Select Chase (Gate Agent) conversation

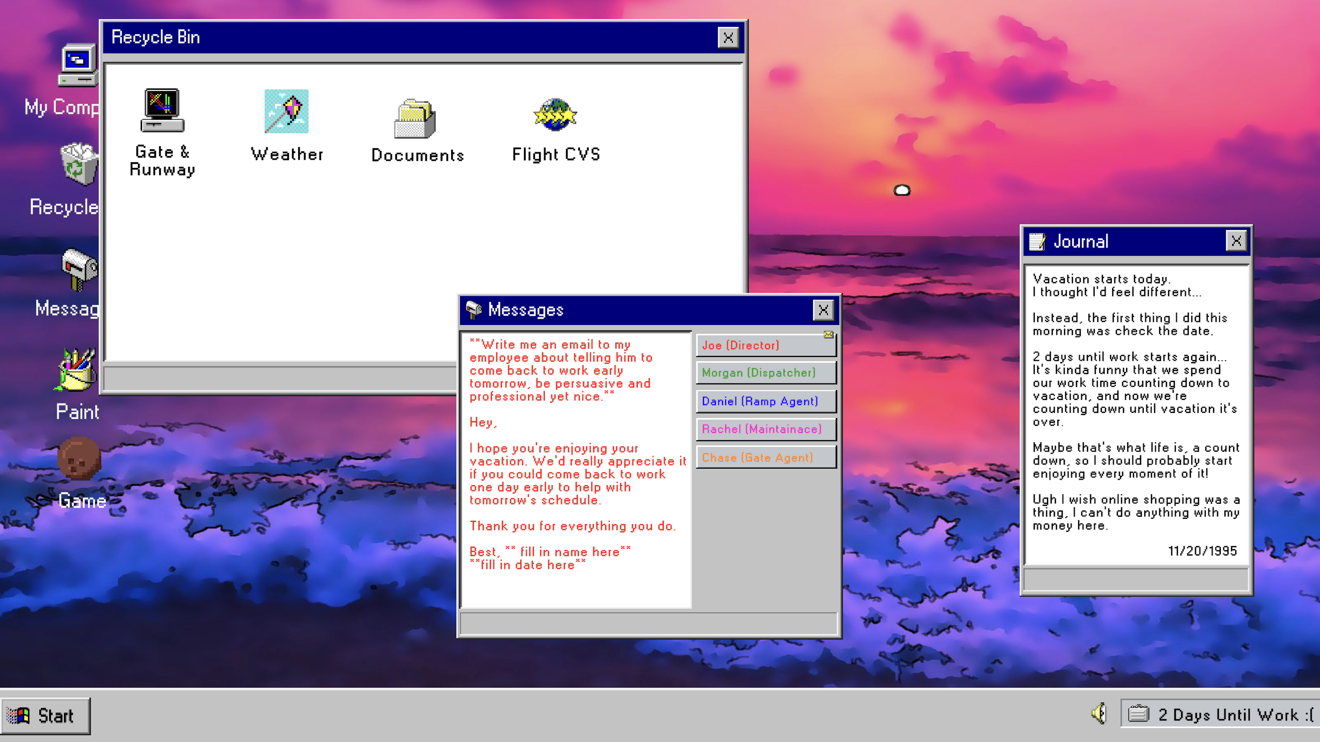click(766, 457)
